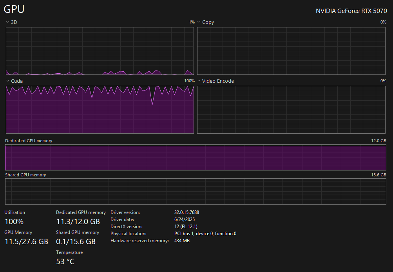Click PCI bus 1, device 0 location

205,233
